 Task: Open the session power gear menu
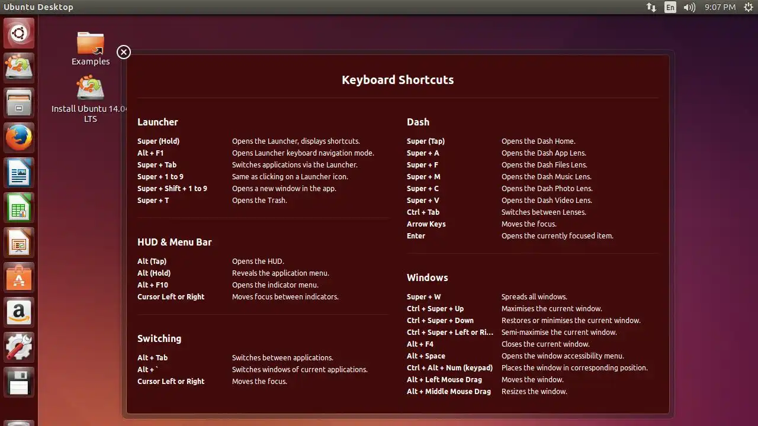tap(748, 7)
